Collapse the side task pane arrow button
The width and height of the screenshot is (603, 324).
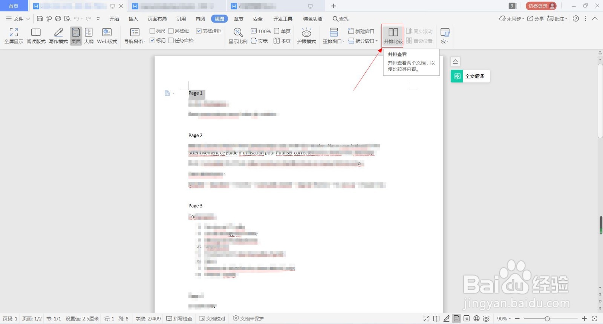[455, 61]
